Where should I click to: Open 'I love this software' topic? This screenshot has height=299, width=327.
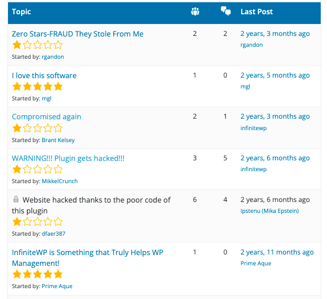(x=44, y=75)
